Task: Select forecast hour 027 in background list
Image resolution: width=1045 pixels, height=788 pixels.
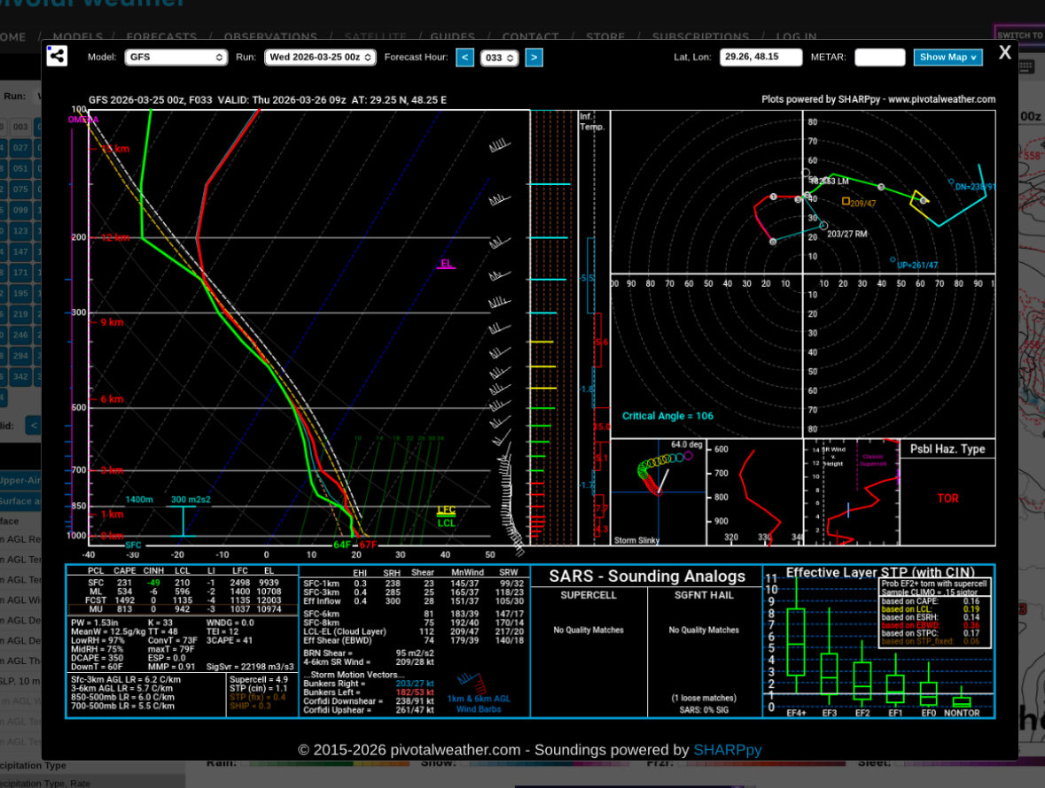Action: pyautogui.click(x=20, y=148)
